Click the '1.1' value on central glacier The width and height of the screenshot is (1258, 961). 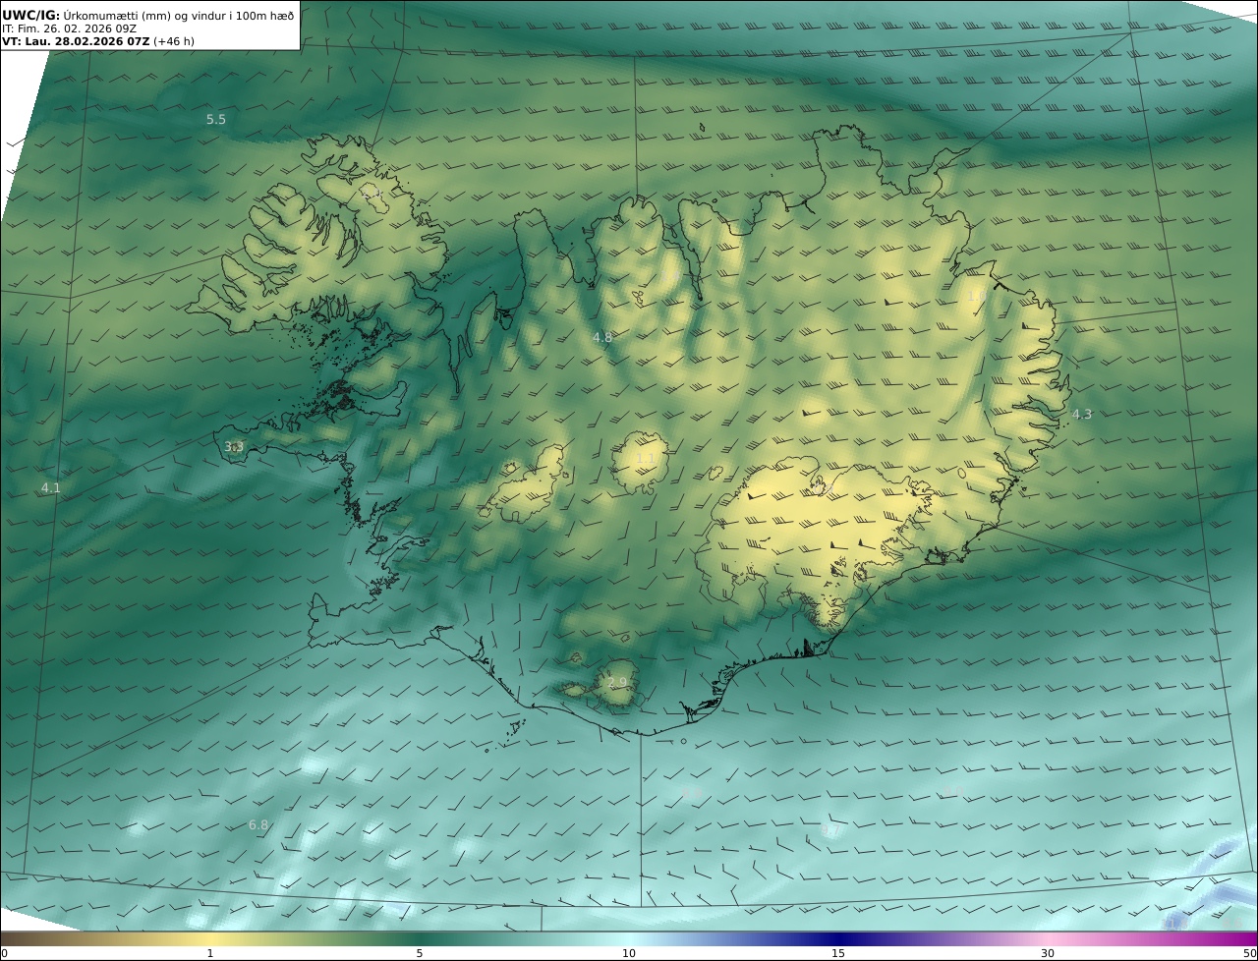(x=645, y=459)
